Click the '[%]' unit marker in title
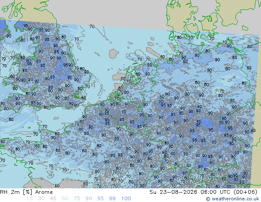This screenshot has height=202, width=261. 28,192
